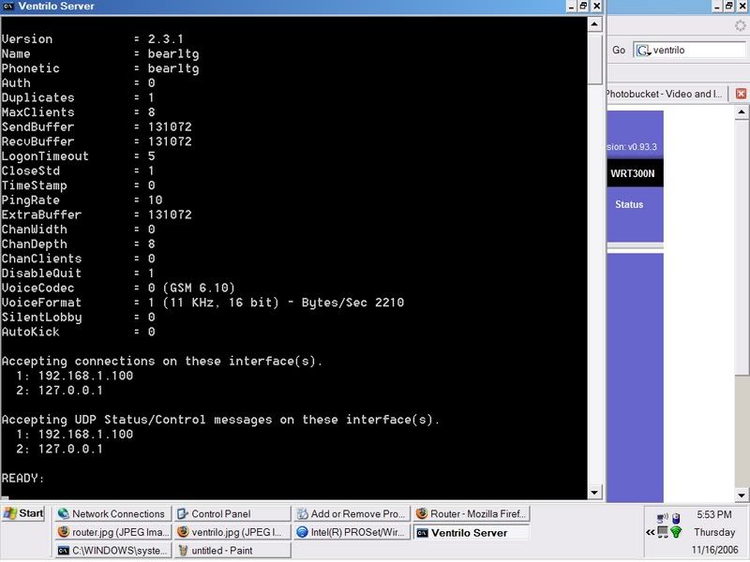Screen dimensions: 750x562
Task: Click the system clock showing 5:53 PM
Action: pos(713,514)
